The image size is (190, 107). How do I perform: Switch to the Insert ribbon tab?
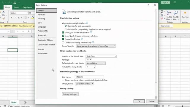click(x=17, y=7)
